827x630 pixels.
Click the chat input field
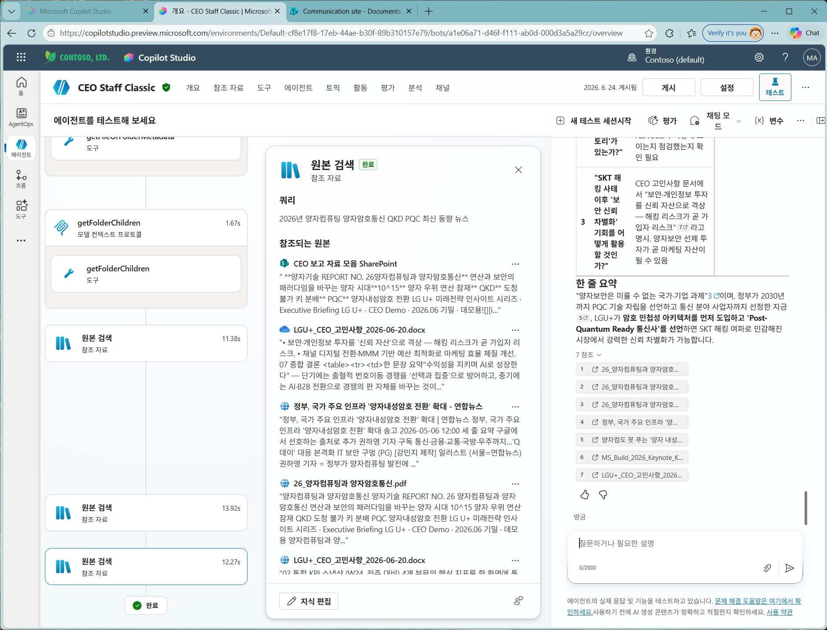point(685,543)
